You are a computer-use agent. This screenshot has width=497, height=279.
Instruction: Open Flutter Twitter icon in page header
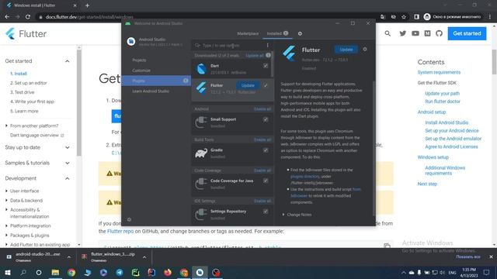pyautogui.click(x=403, y=33)
